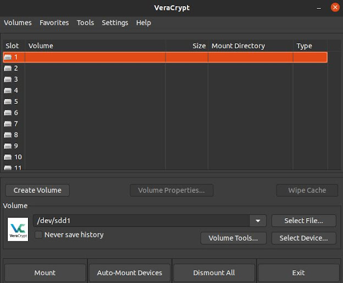343x283 pixels.
Task: Sort by the Volume column header
Action: (x=95, y=46)
